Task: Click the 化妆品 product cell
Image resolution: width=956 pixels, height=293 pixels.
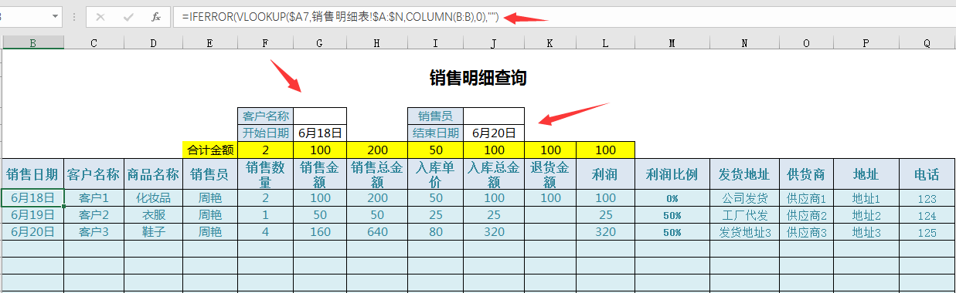Action: click(153, 197)
